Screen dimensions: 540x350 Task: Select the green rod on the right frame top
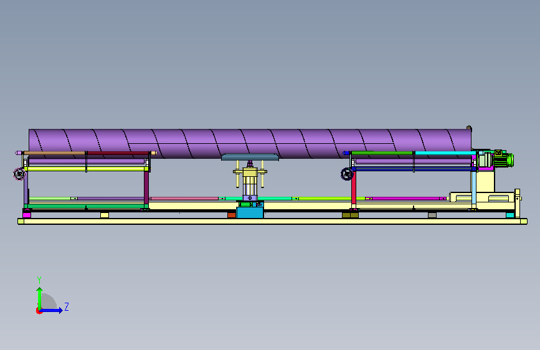[382, 153]
